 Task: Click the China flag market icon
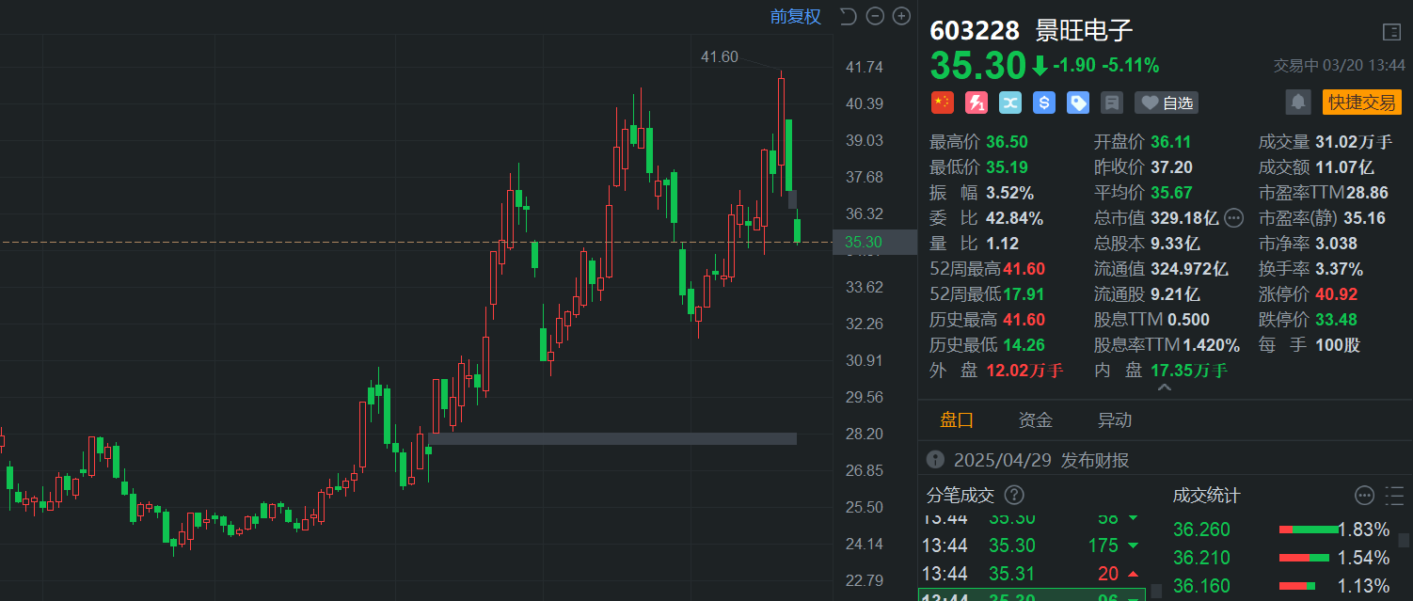(x=942, y=103)
